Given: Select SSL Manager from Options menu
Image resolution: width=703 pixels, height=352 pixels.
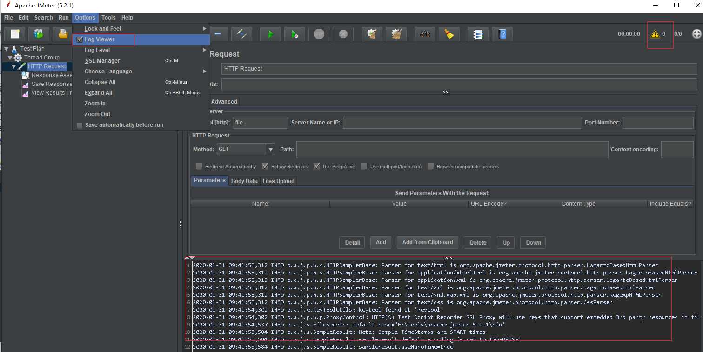Looking at the screenshot, I should pos(141,61).
